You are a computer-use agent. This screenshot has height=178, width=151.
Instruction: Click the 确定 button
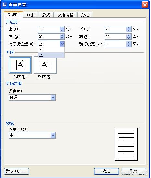(106, 171)
